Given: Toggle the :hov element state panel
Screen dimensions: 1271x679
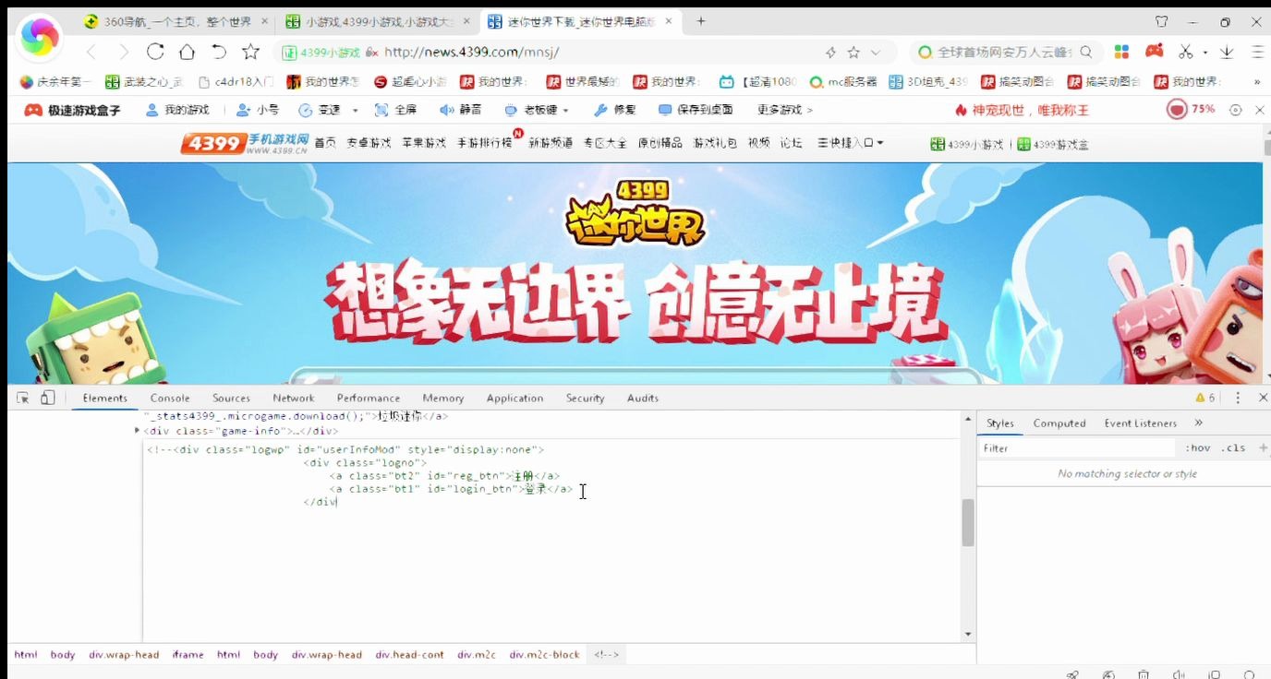Looking at the screenshot, I should click(x=1198, y=447).
